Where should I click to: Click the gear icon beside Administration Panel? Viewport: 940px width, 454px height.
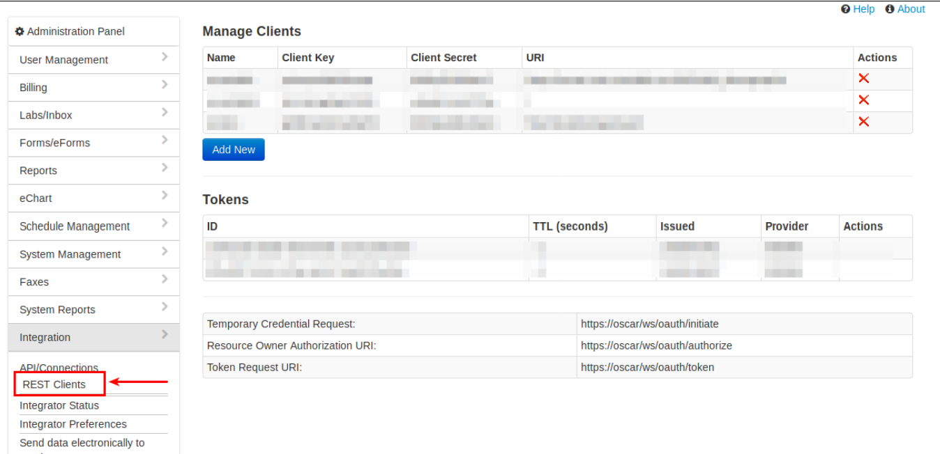(20, 31)
